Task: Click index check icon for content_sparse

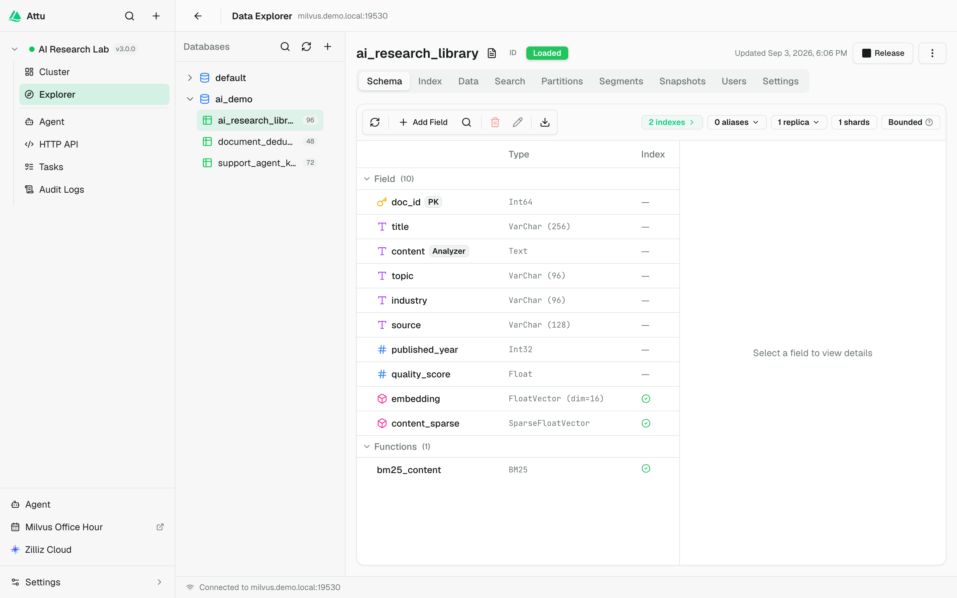Action: (x=646, y=423)
